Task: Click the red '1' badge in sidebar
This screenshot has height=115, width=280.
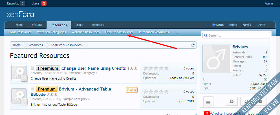Action: click(207, 113)
